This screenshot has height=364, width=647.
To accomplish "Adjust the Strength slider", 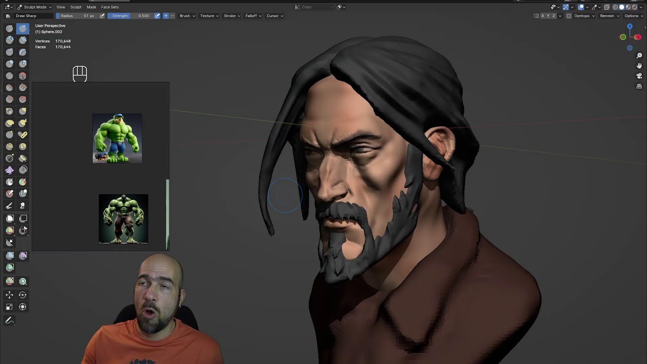I will pyautogui.click(x=130, y=16).
